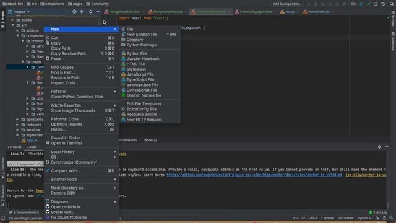
Task: Click Add Configuration button
Action: (287, 4)
